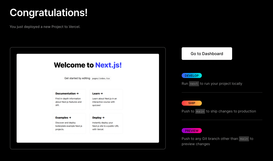Click the 'main' code tag in Preview section

[x=244, y=139]
